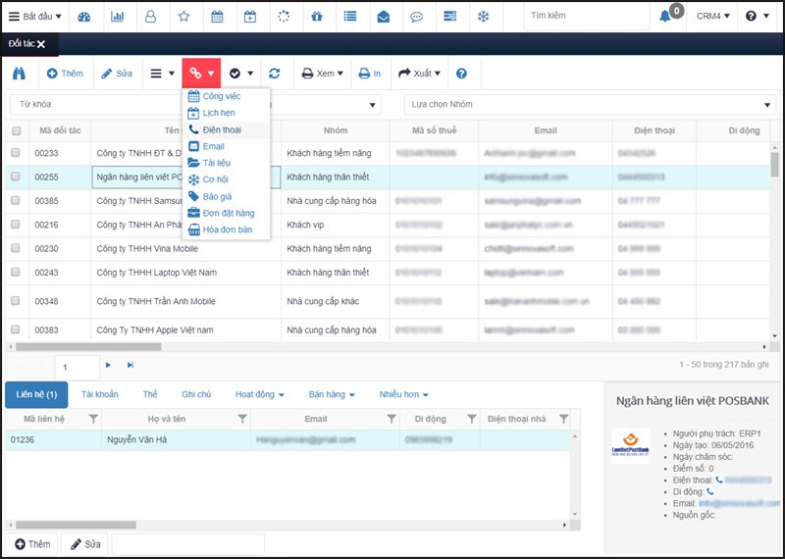The image size is (785, 559).
Task: Go to next page arrow in pager
Action: pos(108,366)
